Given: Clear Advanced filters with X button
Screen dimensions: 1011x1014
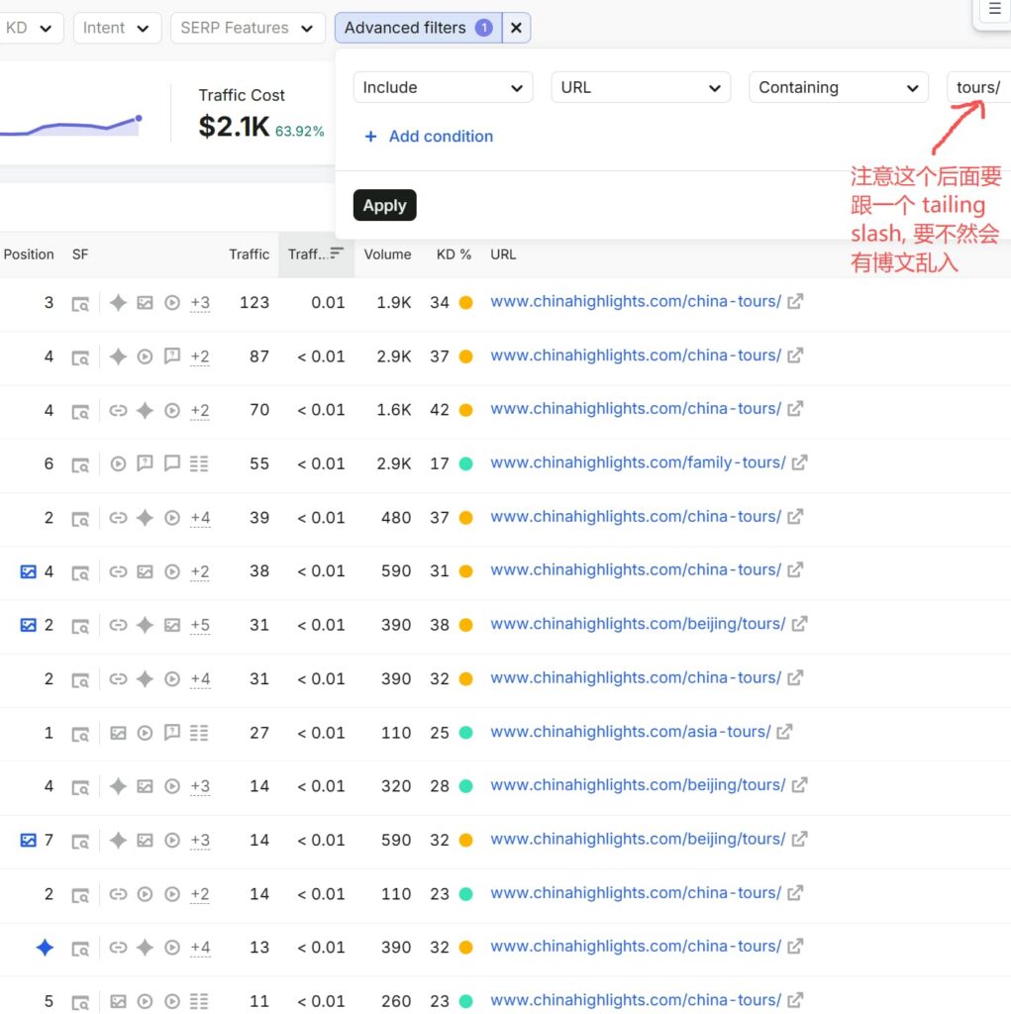Looking at the screenshot, I should click(516, 28).
